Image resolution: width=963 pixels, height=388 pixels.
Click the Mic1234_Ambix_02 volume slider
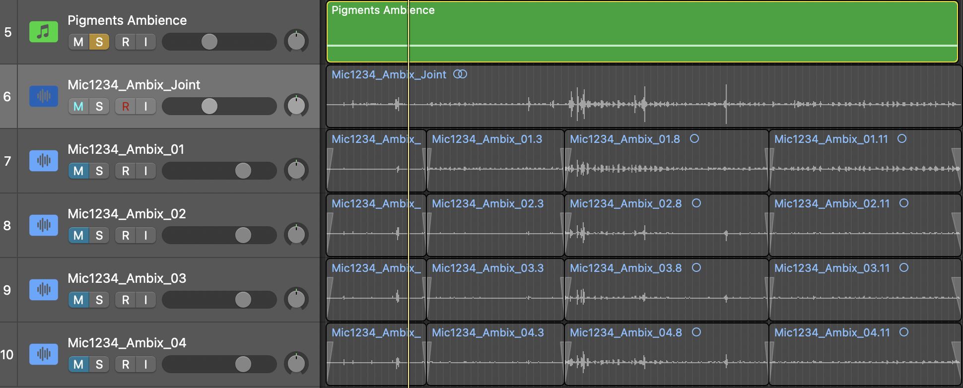click(x=219, y=235)
